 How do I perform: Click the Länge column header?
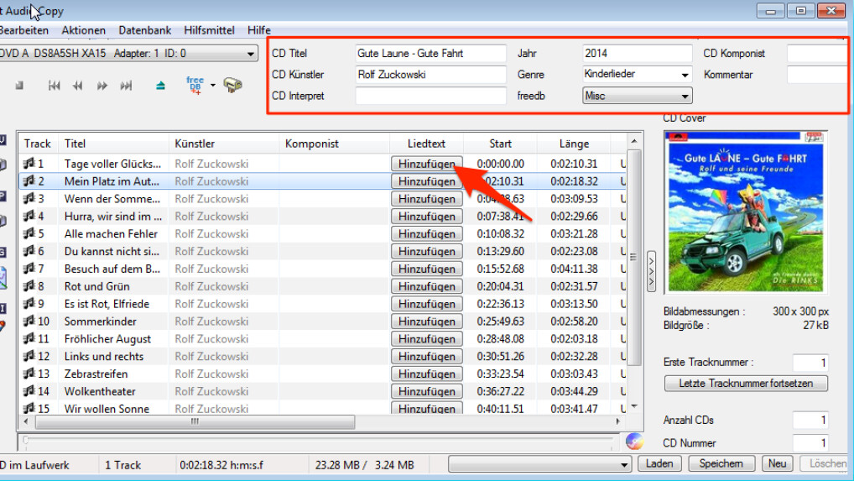(574, 144)
